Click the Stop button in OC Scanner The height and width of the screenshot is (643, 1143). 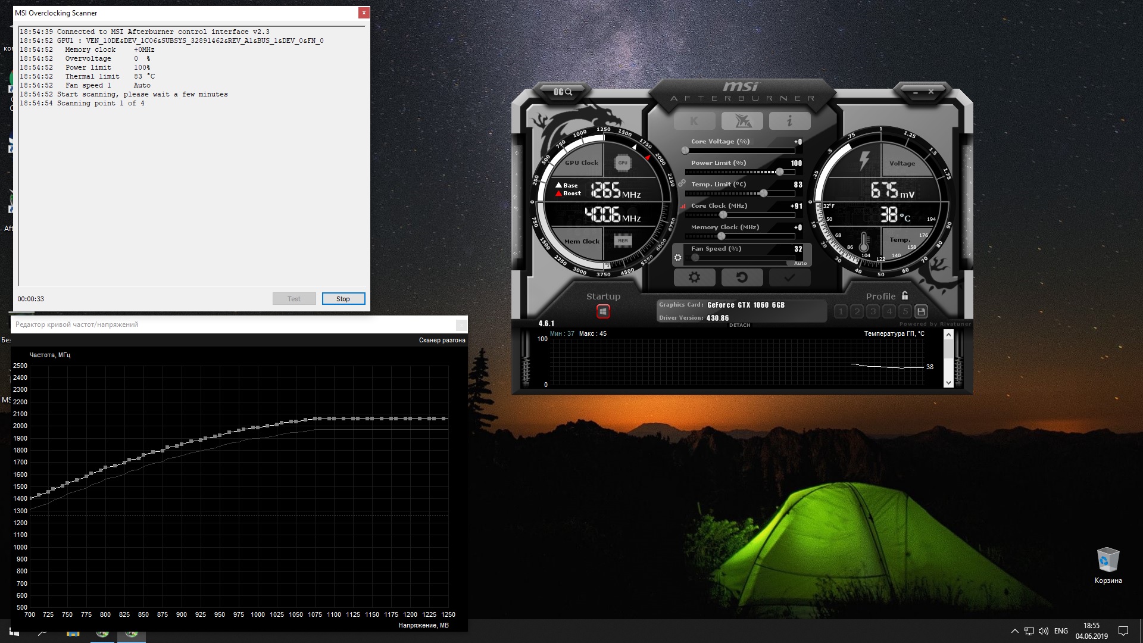[343, 298]
